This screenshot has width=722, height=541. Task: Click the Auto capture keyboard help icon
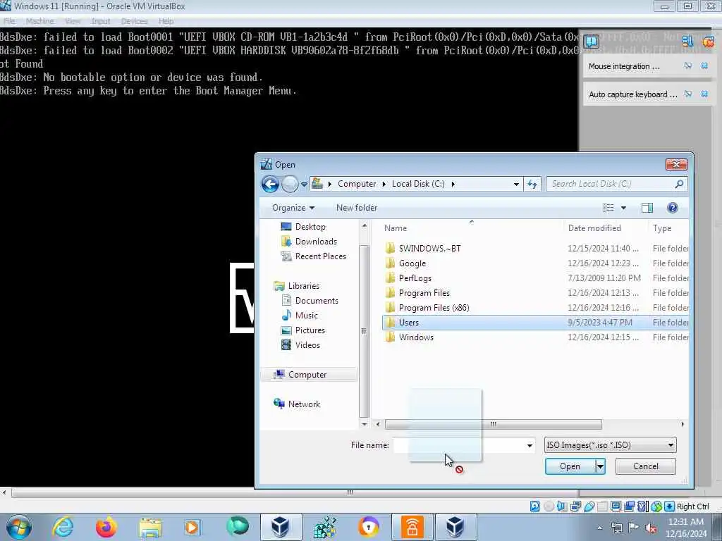point(688,94)
